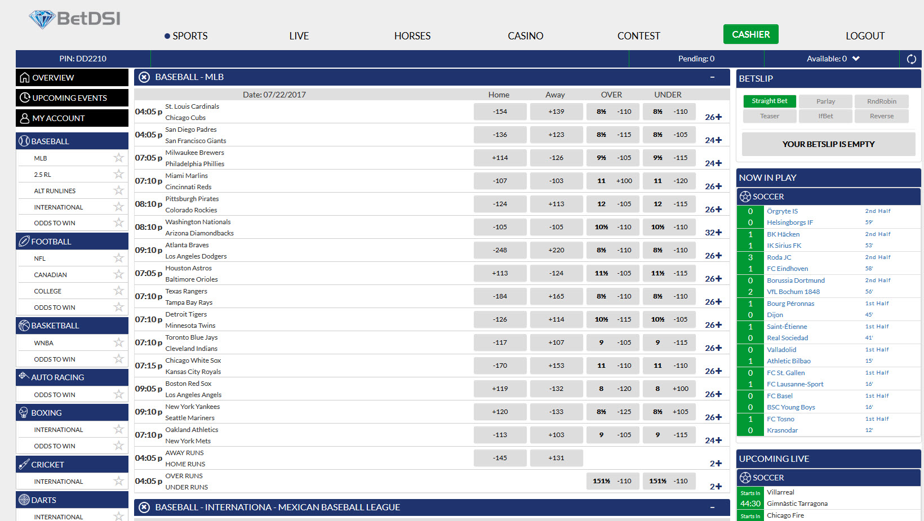Click the Now In Play soccer ball icon
Screen dimensions: 924x521
(x=745, y=197)
